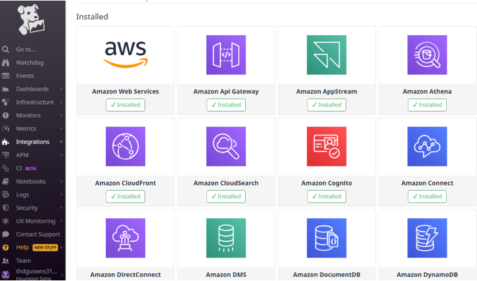The image size is (477, 281).
Task: Click Installed button under Amazon CloudFront
Action: click(x=125, y=197)
